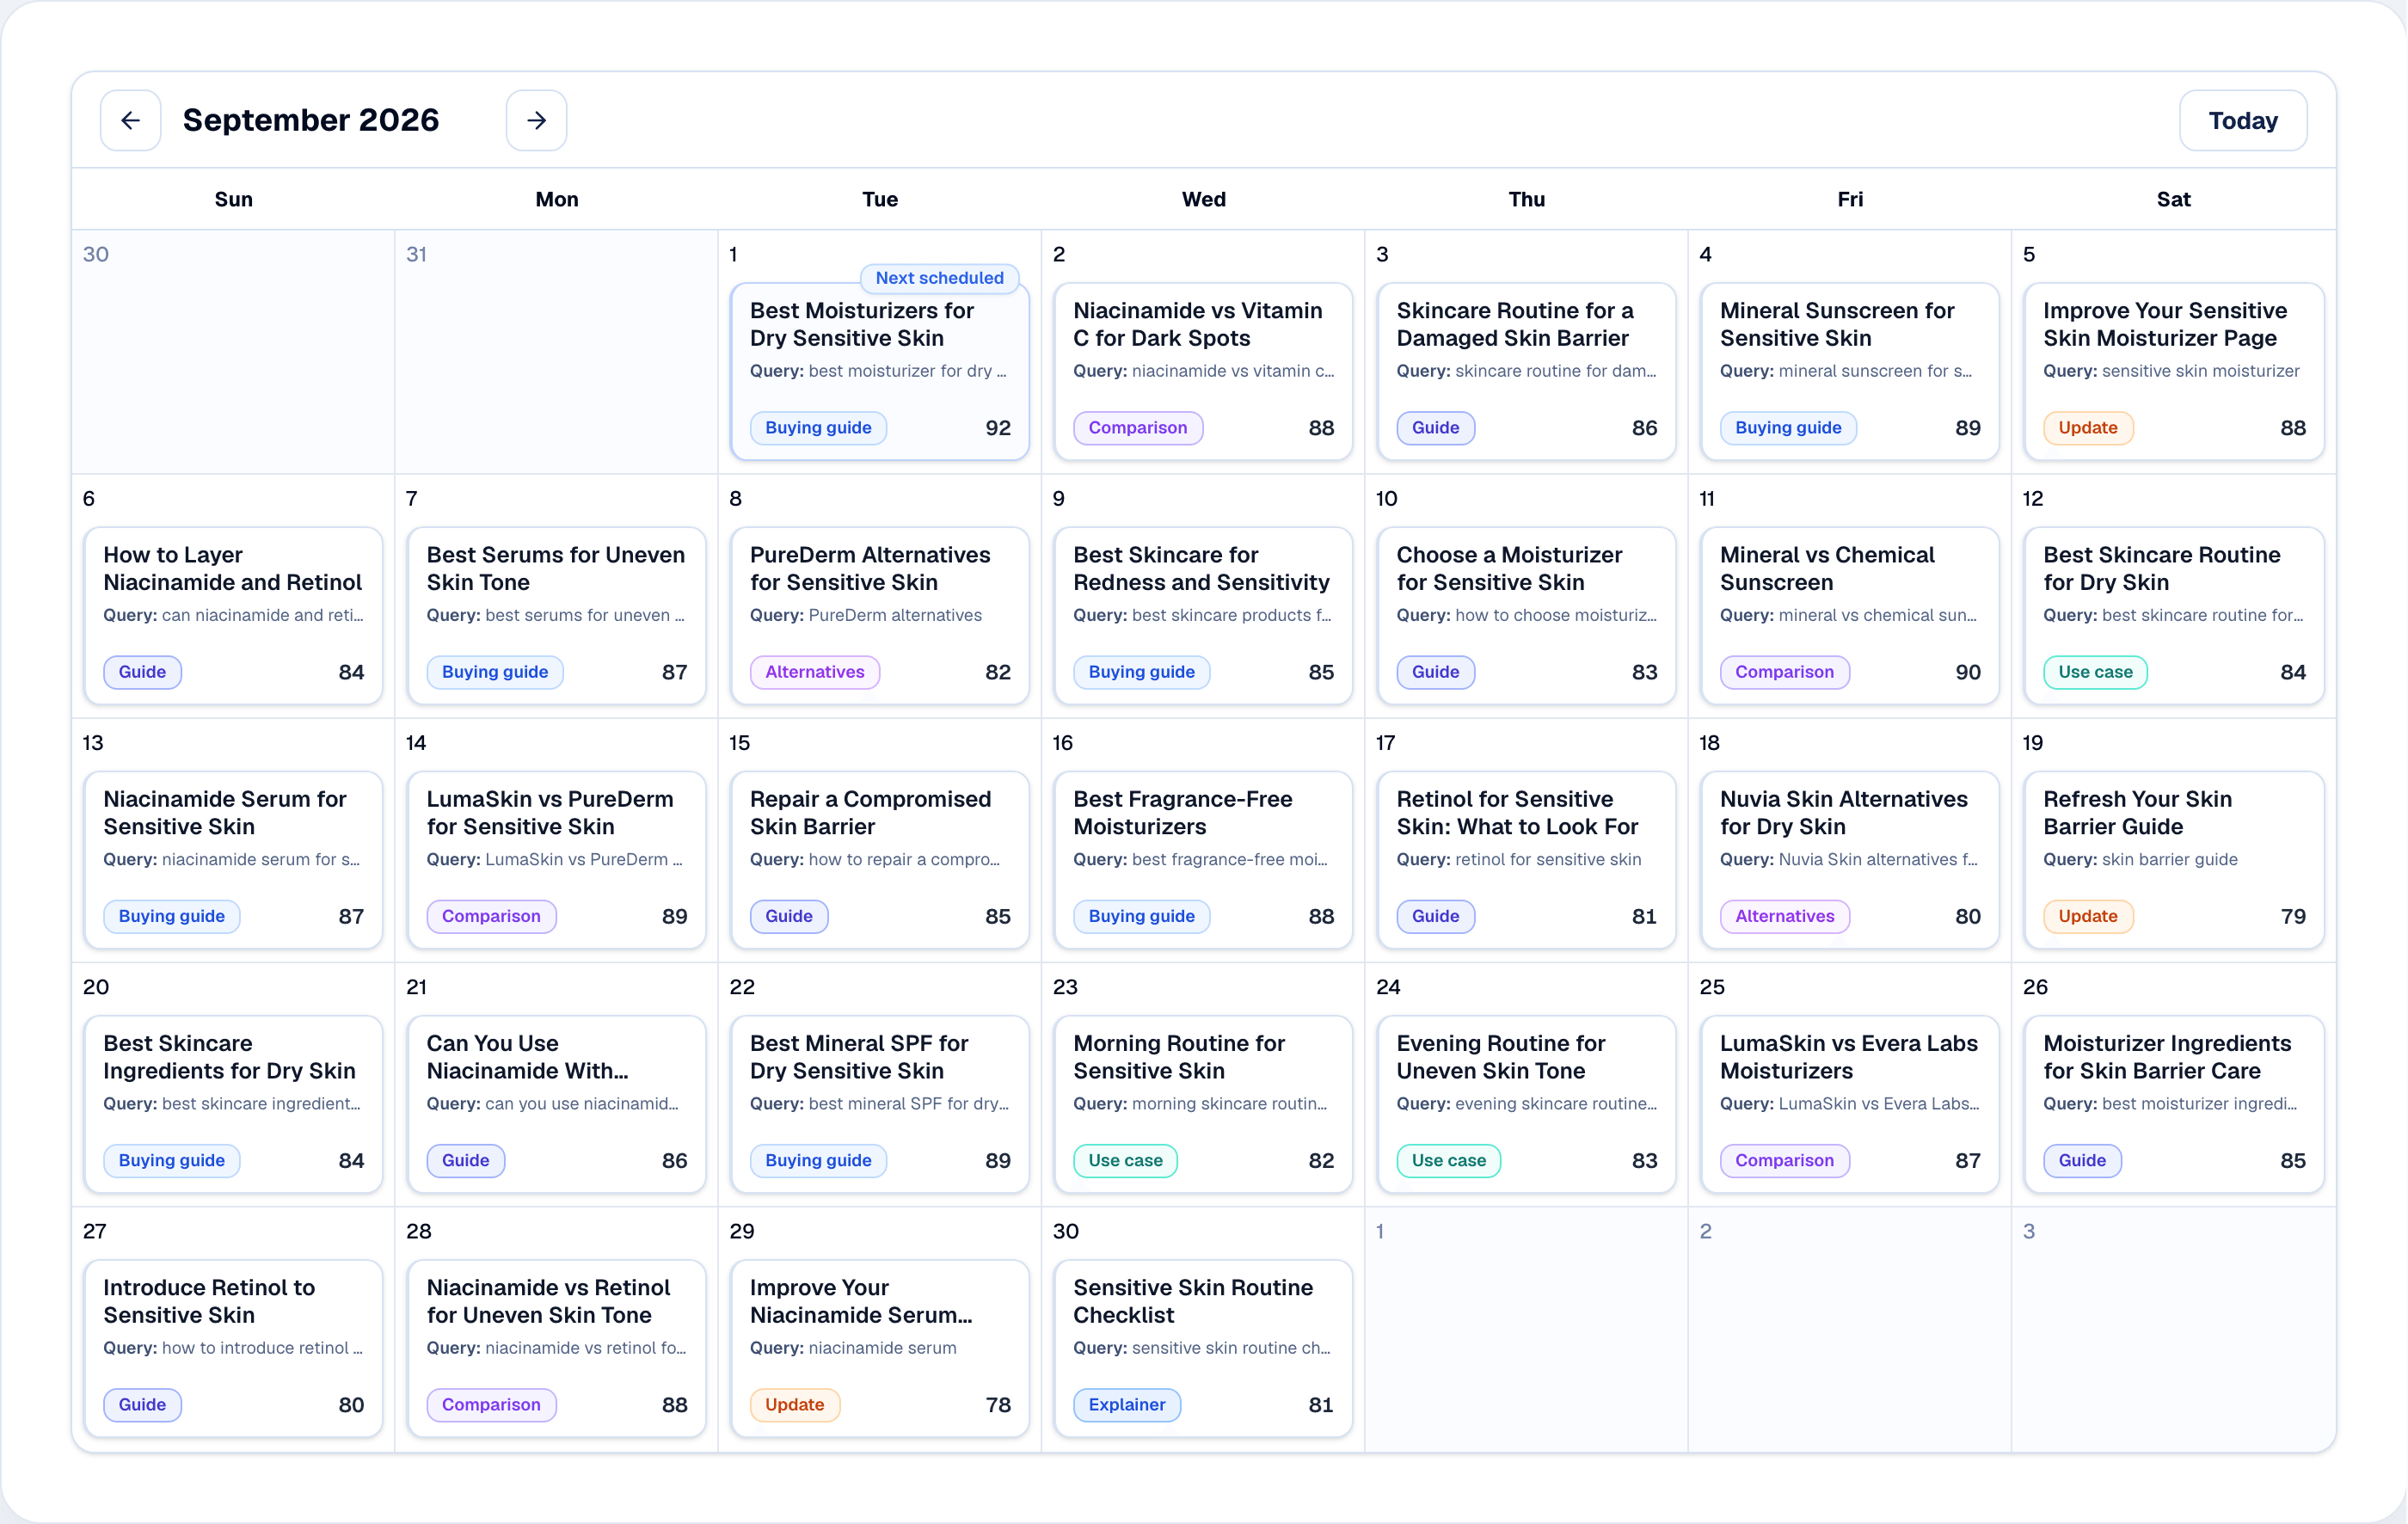This screenshot has height=1524, width=2408.
Task: Click Guide tag on Retinol for Sensitive Skin card
Action: point(1435,916)
